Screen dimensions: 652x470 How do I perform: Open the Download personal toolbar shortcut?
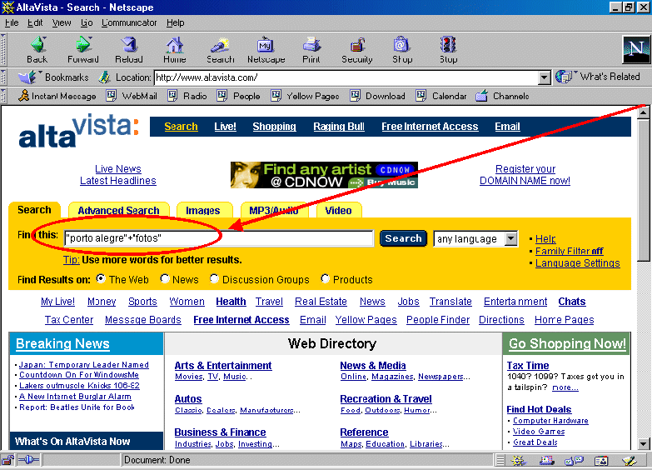coord(377,96)
